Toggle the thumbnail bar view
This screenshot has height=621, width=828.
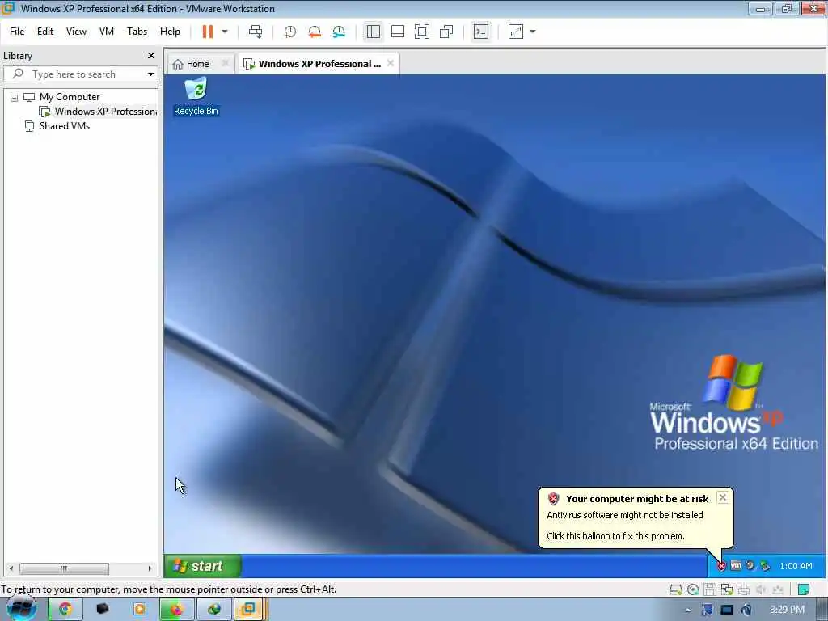pos(398,32)
